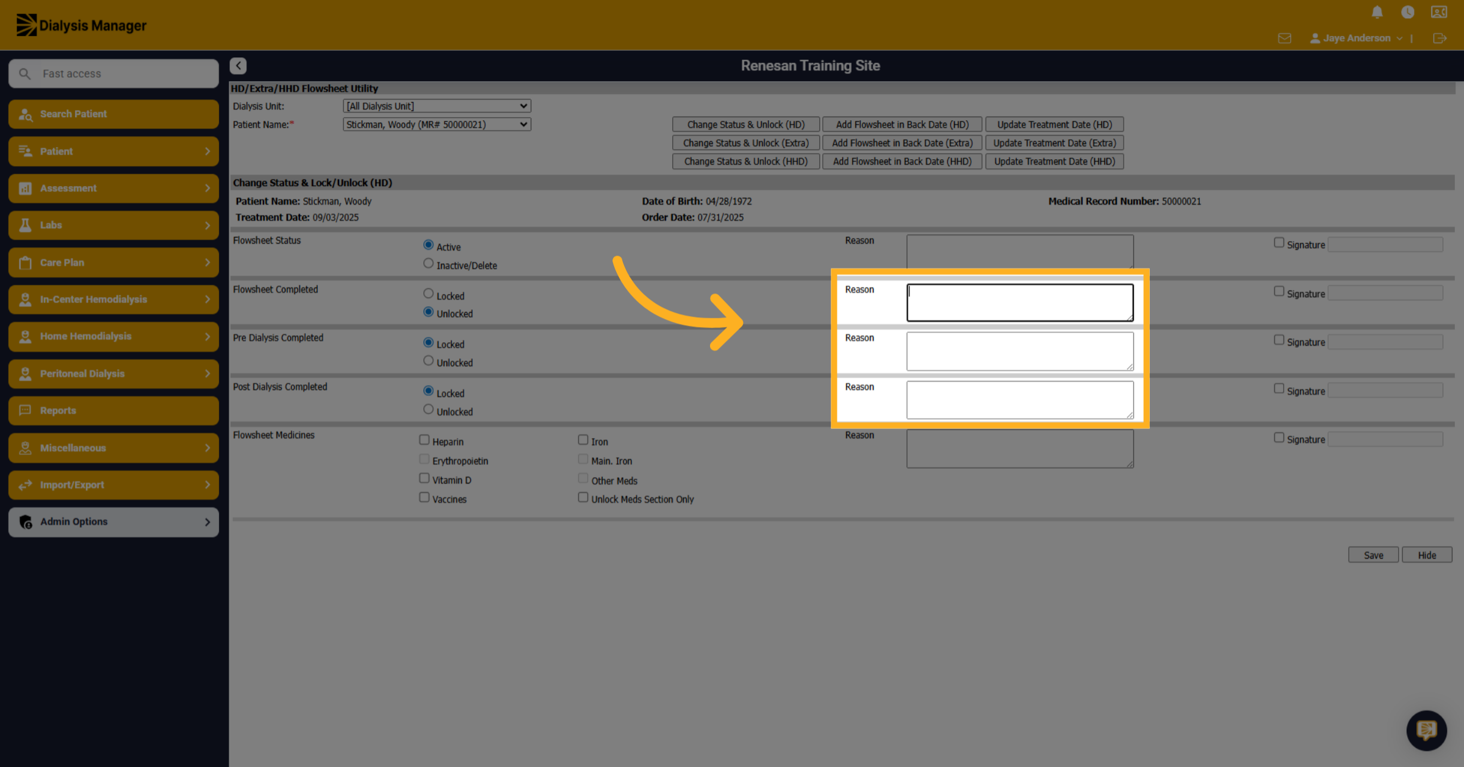Click the Dialysis Manager logo

[81, 25]
